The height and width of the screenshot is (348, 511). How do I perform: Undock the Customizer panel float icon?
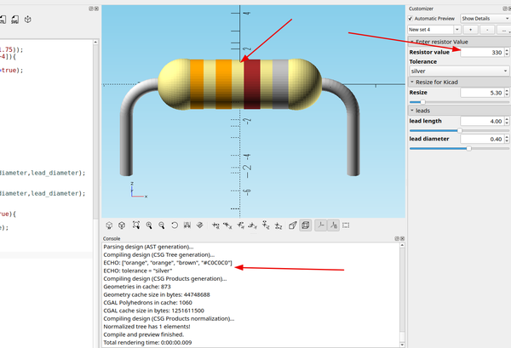coord(505,9)
